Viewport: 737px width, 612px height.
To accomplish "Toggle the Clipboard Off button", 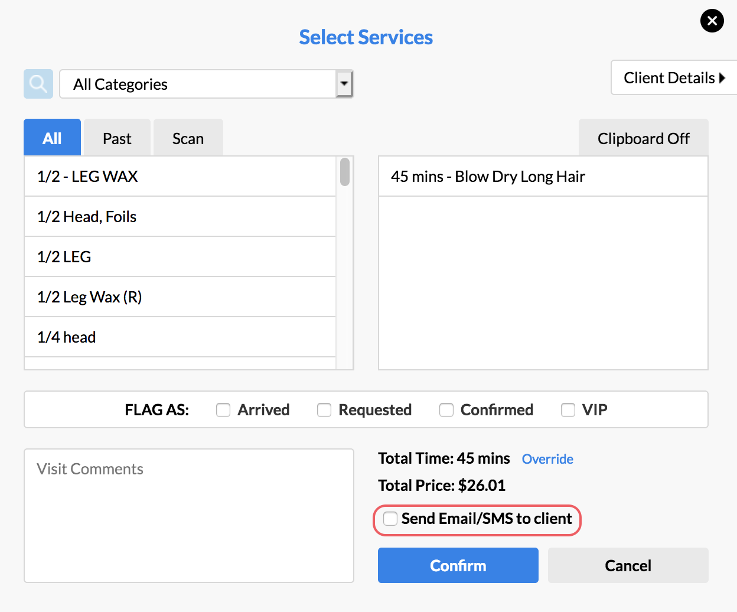I will (x=643, y=138).
